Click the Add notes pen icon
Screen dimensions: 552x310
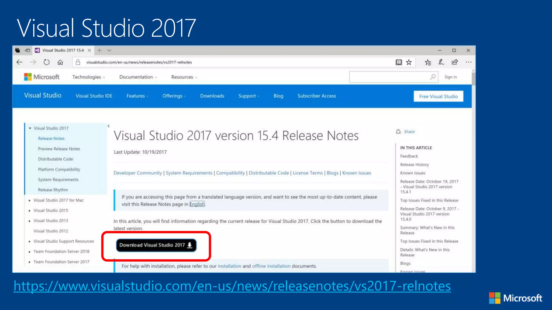pyautogui.click(x=441, y=62)
